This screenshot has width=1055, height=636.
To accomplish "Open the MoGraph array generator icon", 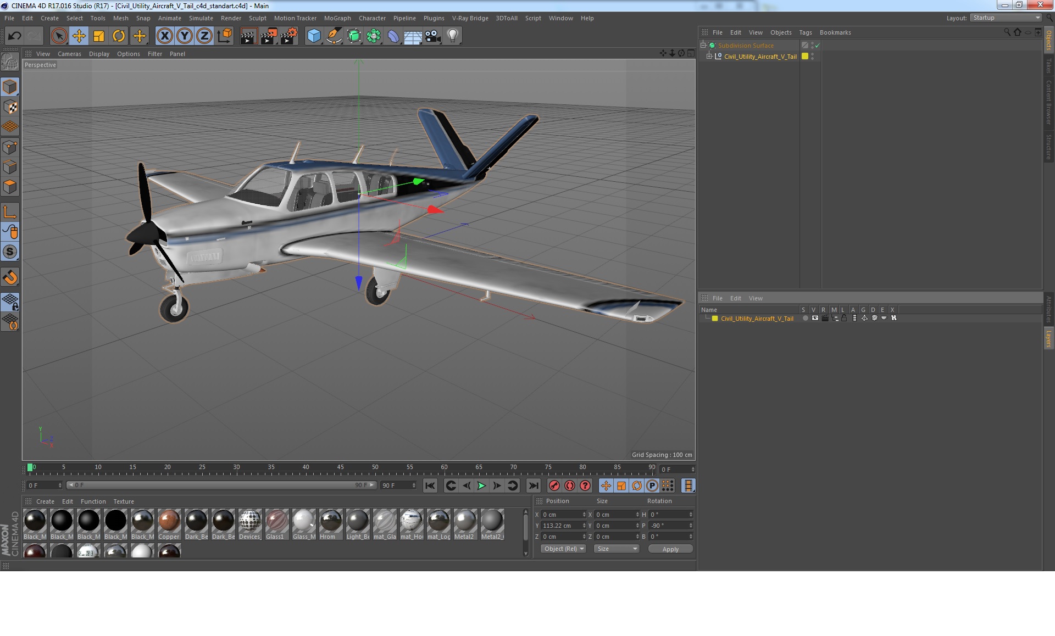I will pyautogui.click(x=374, y=36).
